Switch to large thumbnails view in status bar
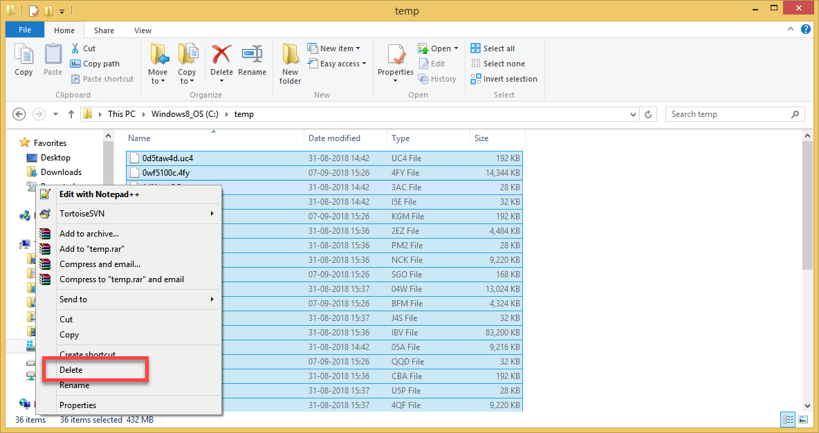 pos(803,419)
